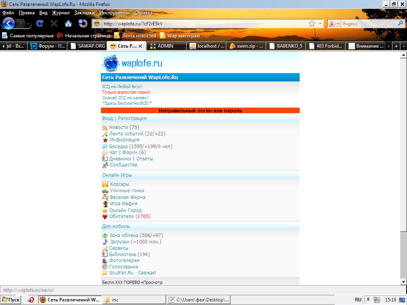
Task: Open the list all tabs dropdown
Action: tap(404, 46)
